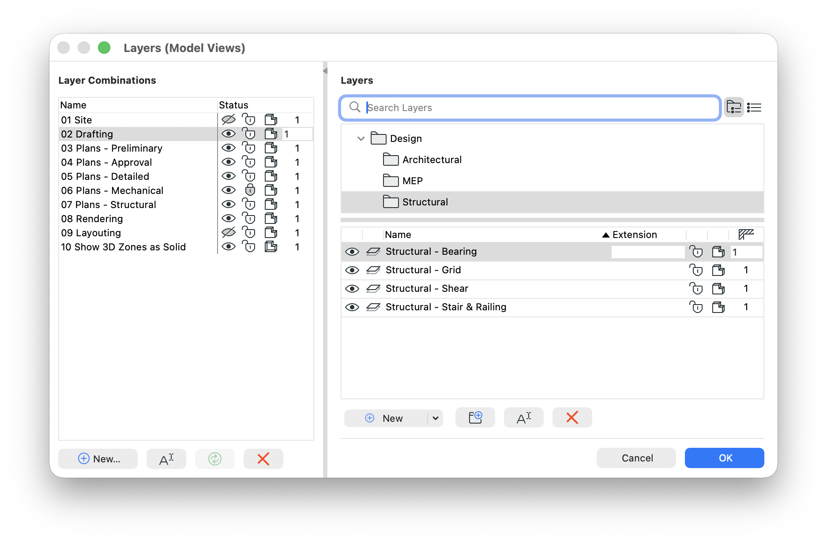This screenshot has width=827, height=543.
Task: Show layers in 01 Site combination
Action: pos(229,119)
